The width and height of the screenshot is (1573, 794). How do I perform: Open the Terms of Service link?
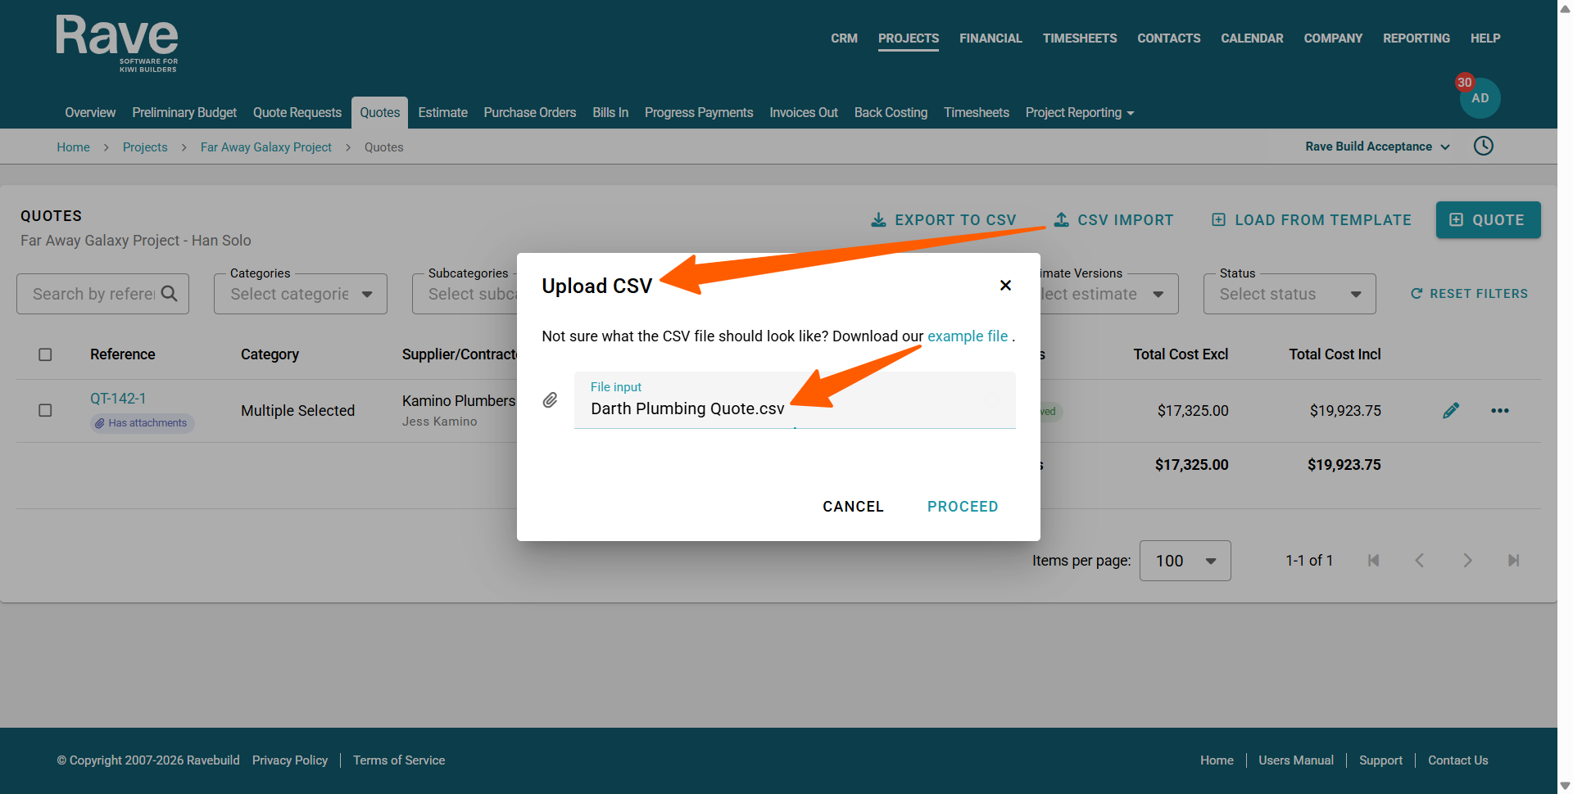click(x=399, y=760)
